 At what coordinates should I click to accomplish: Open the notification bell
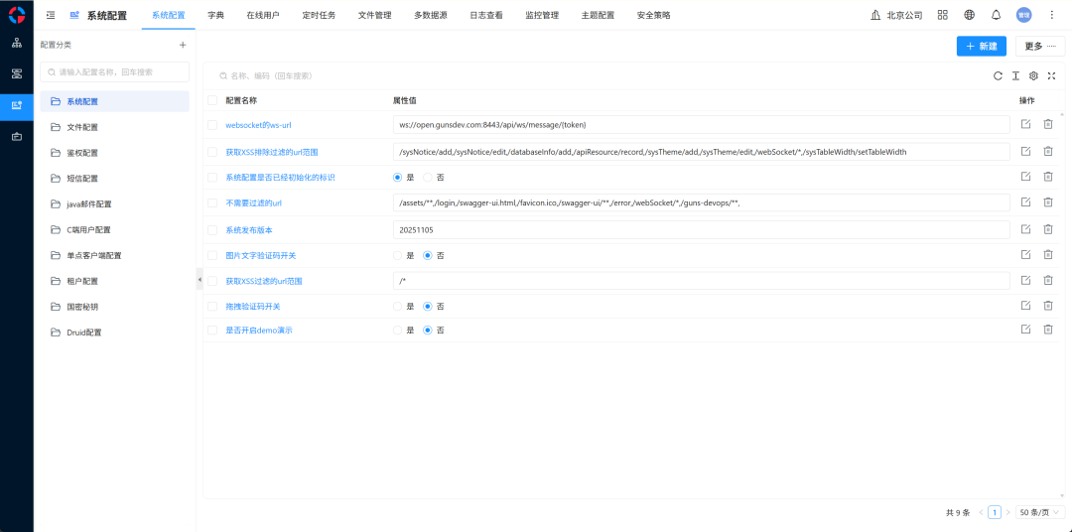[x=996, y=15]
